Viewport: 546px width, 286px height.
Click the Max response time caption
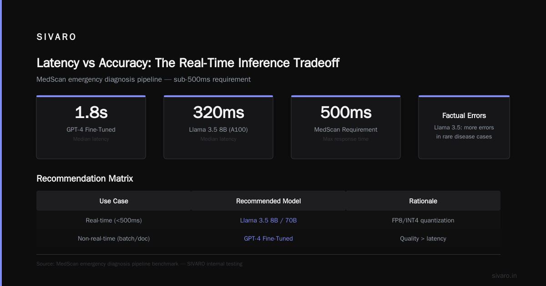(x=346, y=139)
